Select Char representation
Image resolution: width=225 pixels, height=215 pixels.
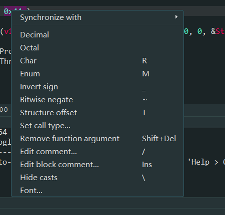[x=97, y=61]
